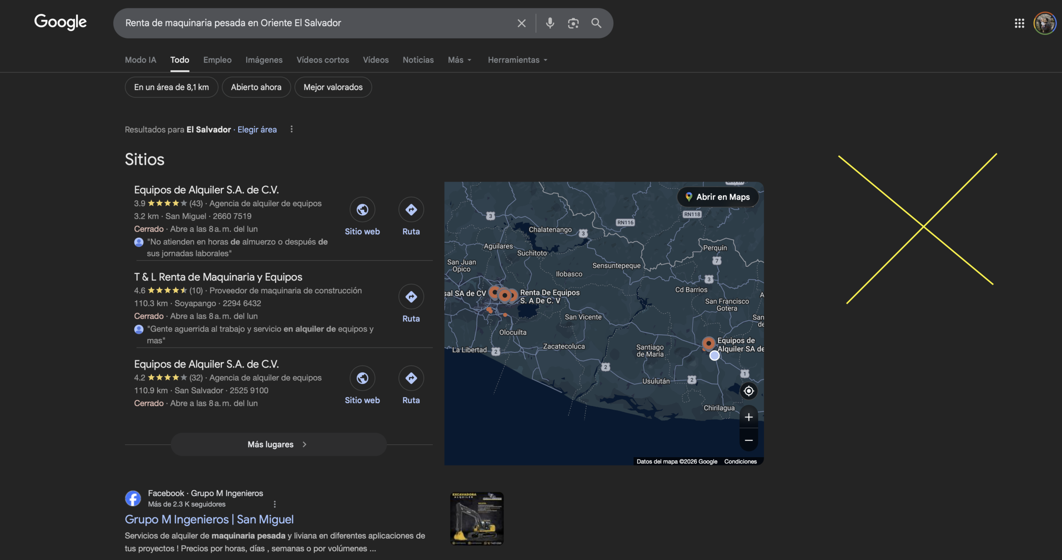Zoom out on the map
This screenshot has height=560, width=1062.
[748, 440]
